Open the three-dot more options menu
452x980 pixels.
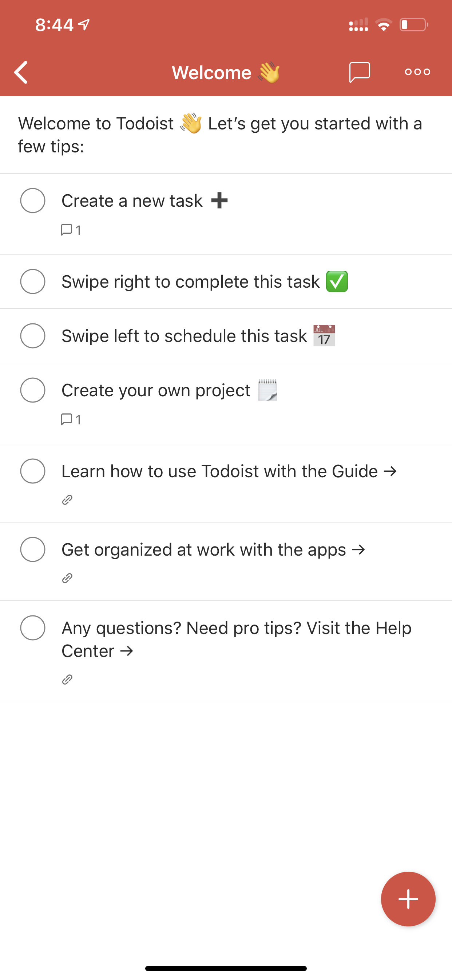[x=417, y=71]
